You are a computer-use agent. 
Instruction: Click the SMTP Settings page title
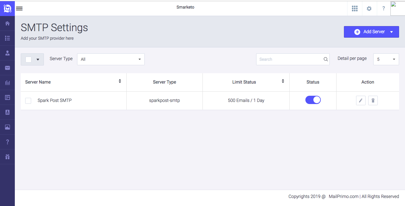pyautogui.click(x=54, y=28)
